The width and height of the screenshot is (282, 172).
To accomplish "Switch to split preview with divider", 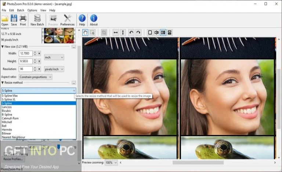I will 156,33.
